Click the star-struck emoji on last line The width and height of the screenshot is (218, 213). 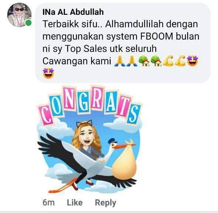pos(48,73)
